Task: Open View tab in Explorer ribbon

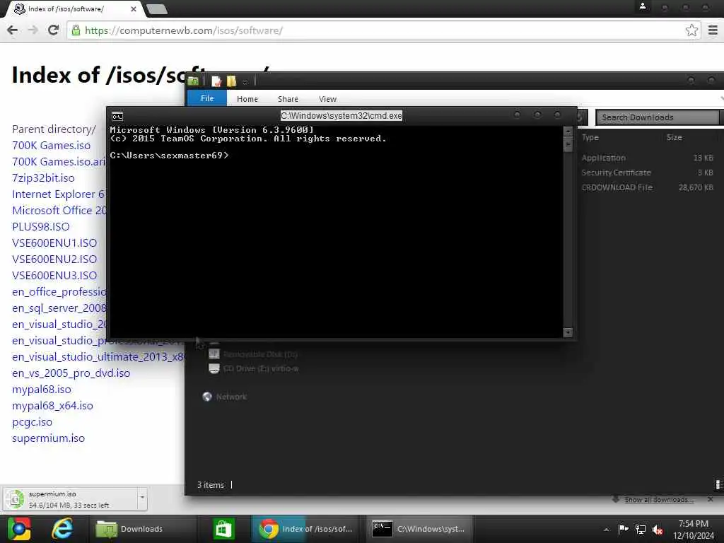Action: tap(327, 99)
